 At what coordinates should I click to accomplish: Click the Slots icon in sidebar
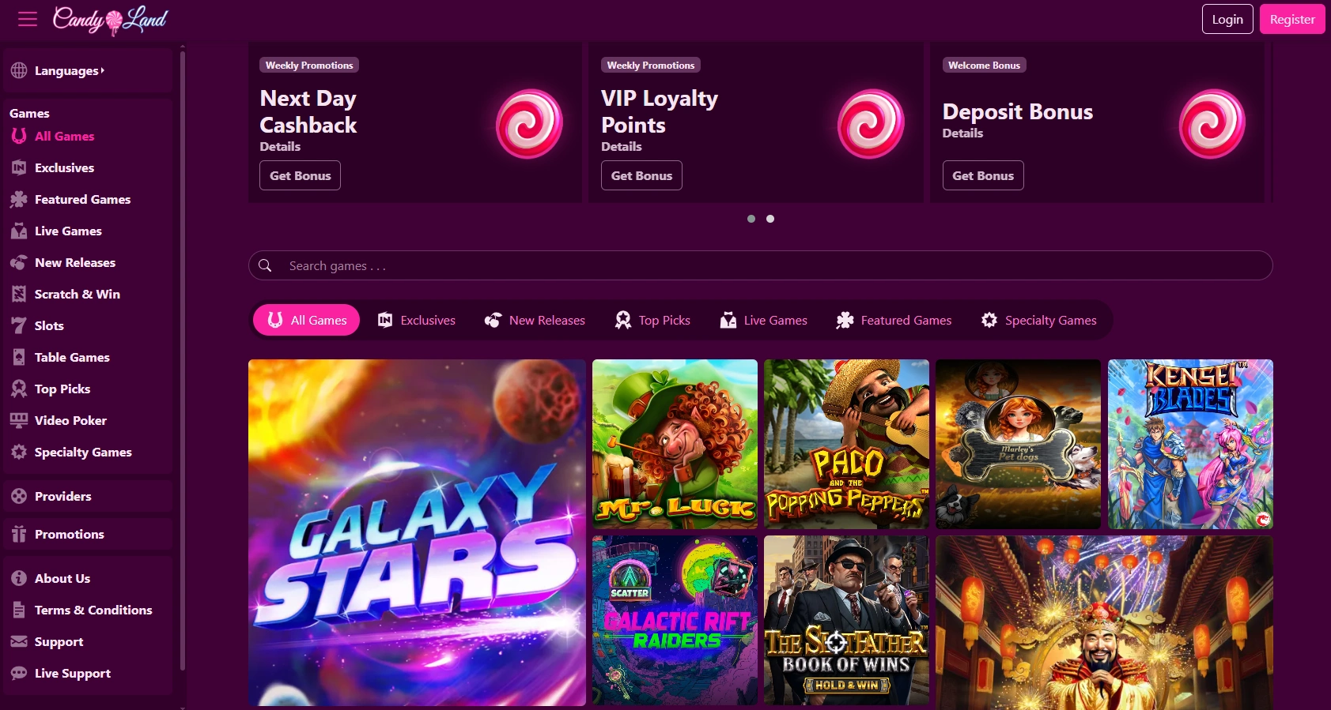pyautogui.click(x=19, y=325)
